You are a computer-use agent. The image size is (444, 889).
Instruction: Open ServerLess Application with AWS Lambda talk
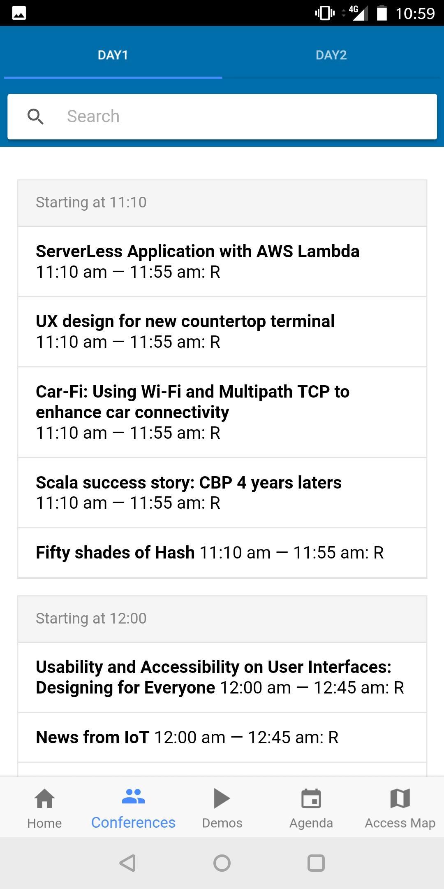click(222, 261)
